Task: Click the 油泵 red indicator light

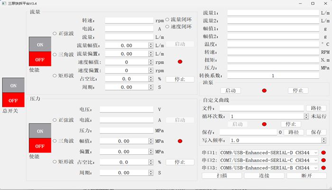Action: [x=264, y=91]
